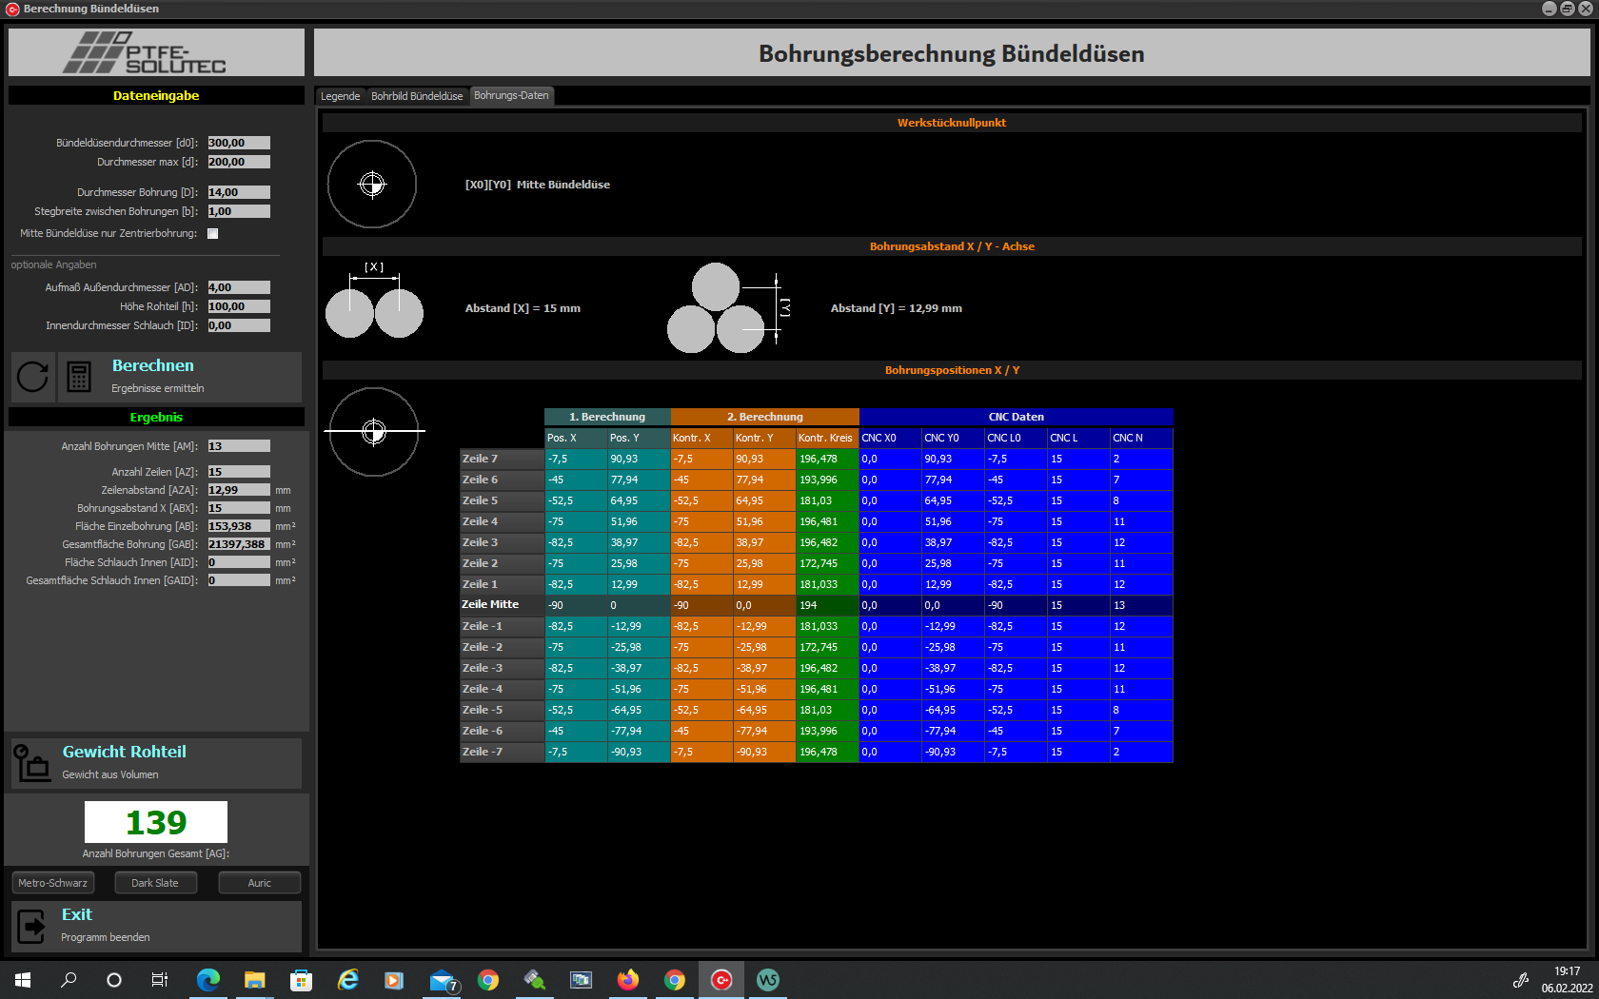Click the Durchmesser Bohrung [D] field
1599x999 pixels.
tap(239, 192)
